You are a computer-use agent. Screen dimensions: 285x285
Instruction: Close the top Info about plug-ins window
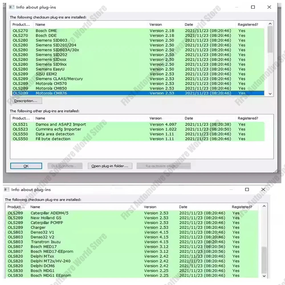click(269, 7)
